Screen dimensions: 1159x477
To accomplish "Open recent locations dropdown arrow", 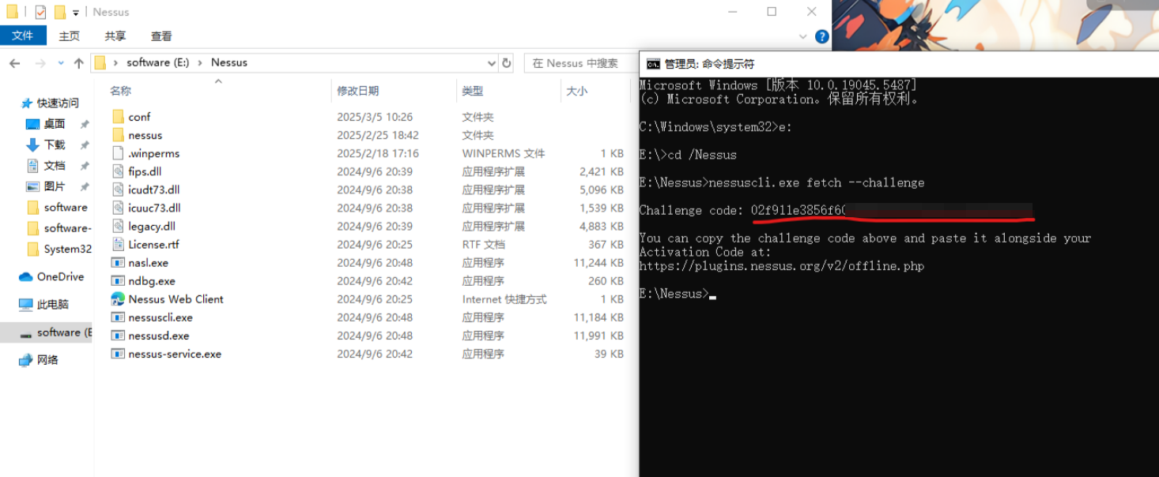I will click(x=61, y=63).
